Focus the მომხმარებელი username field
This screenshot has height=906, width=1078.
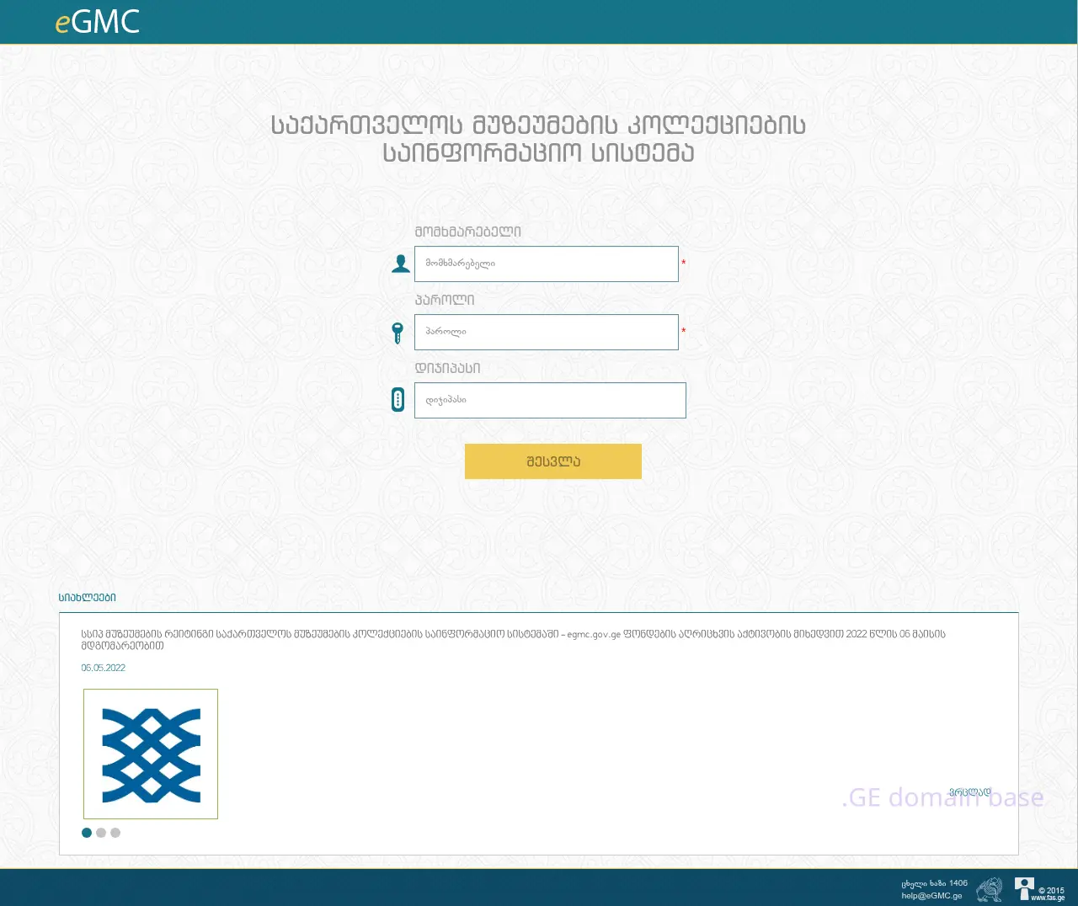tap(546, 264)
